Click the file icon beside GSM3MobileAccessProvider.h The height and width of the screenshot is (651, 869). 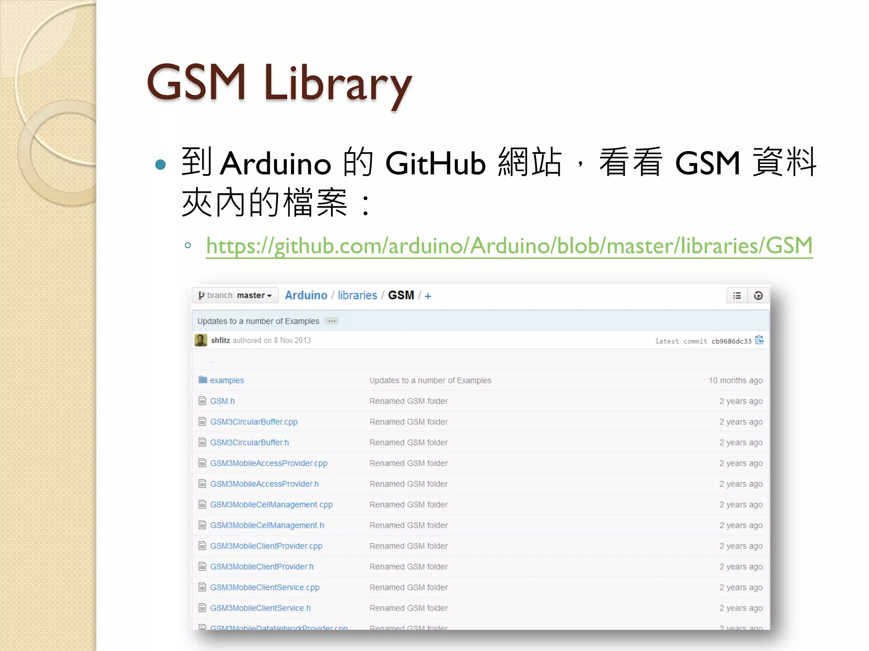(202, 484)
